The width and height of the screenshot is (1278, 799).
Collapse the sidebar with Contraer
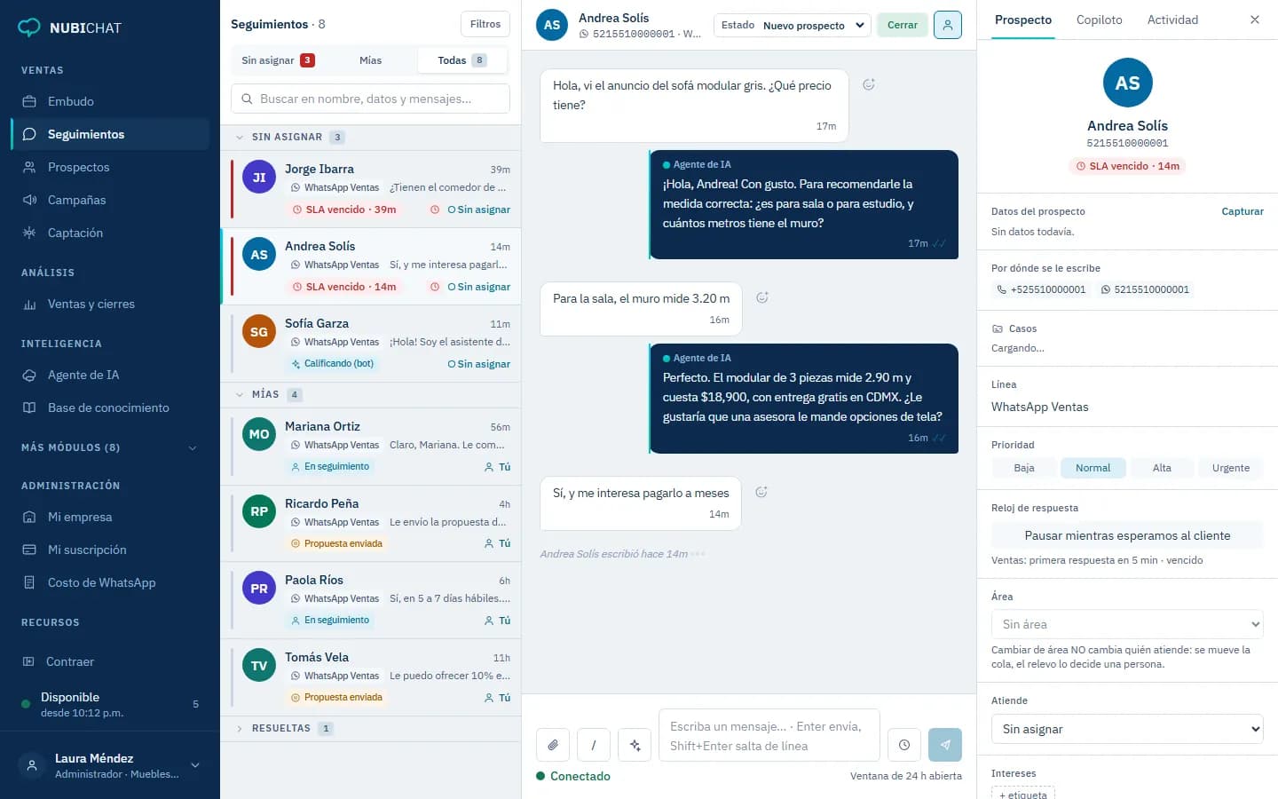pos(110,661)
